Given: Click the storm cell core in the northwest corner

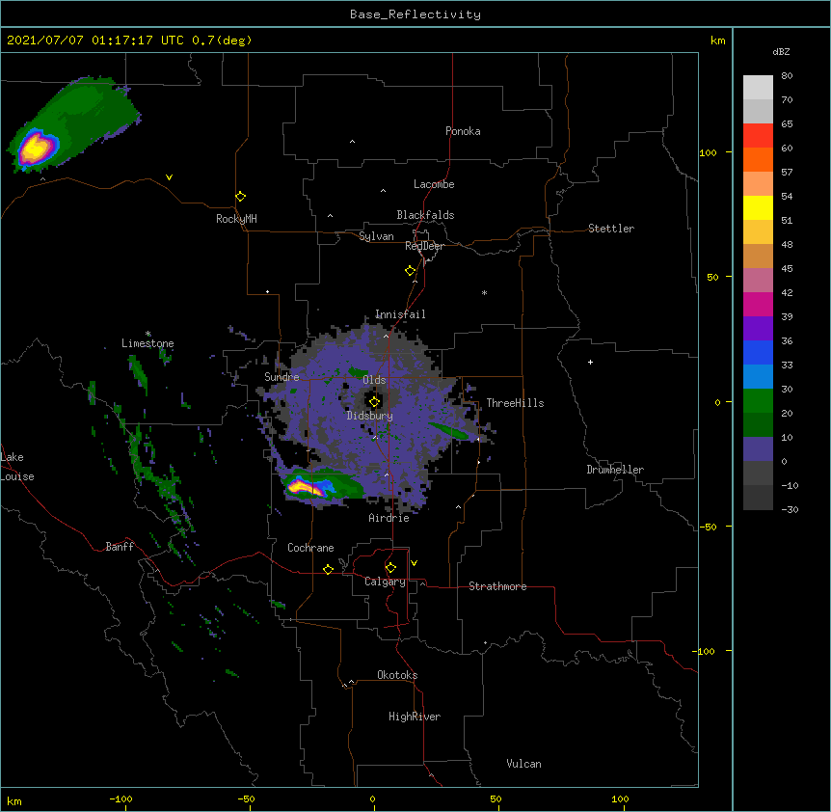Looking at the screenshot, I should point(36,148).
